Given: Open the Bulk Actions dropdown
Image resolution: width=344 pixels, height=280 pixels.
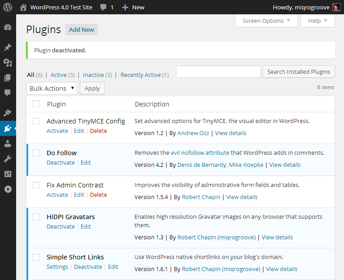Looking at the screenshot, I should tap(52, 88).
